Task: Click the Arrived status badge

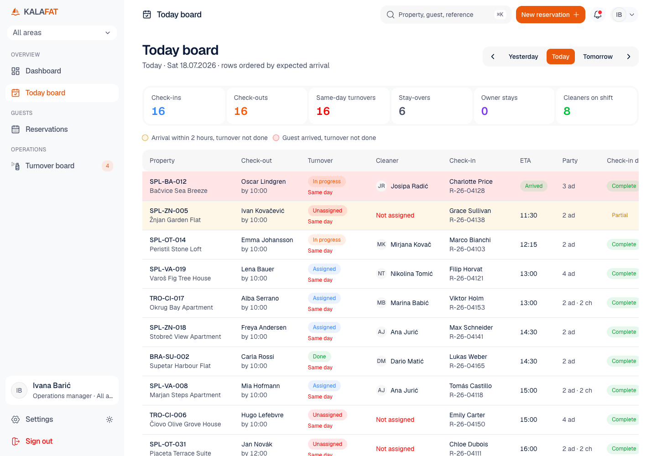Action: tap(534, 186)
